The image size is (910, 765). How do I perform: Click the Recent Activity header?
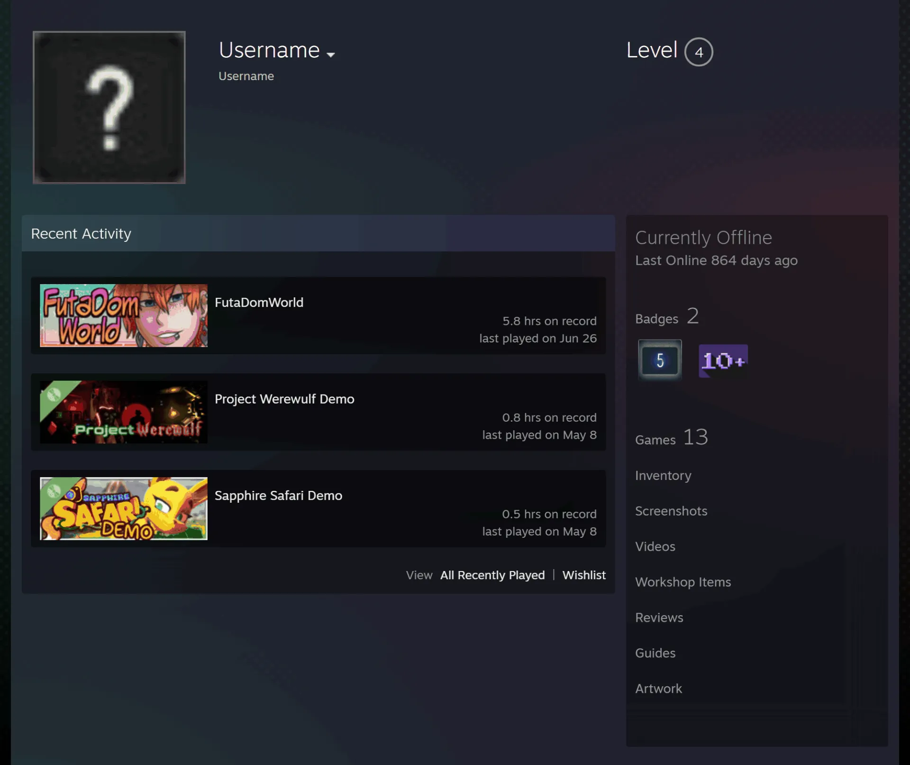318,233
